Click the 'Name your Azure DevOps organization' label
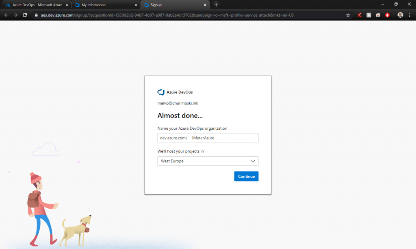The height and width of the screenshot is (249, 416). pos(192,128)
